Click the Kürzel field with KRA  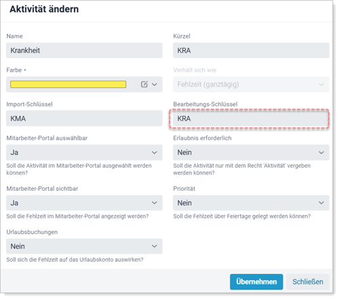(251, 51)
